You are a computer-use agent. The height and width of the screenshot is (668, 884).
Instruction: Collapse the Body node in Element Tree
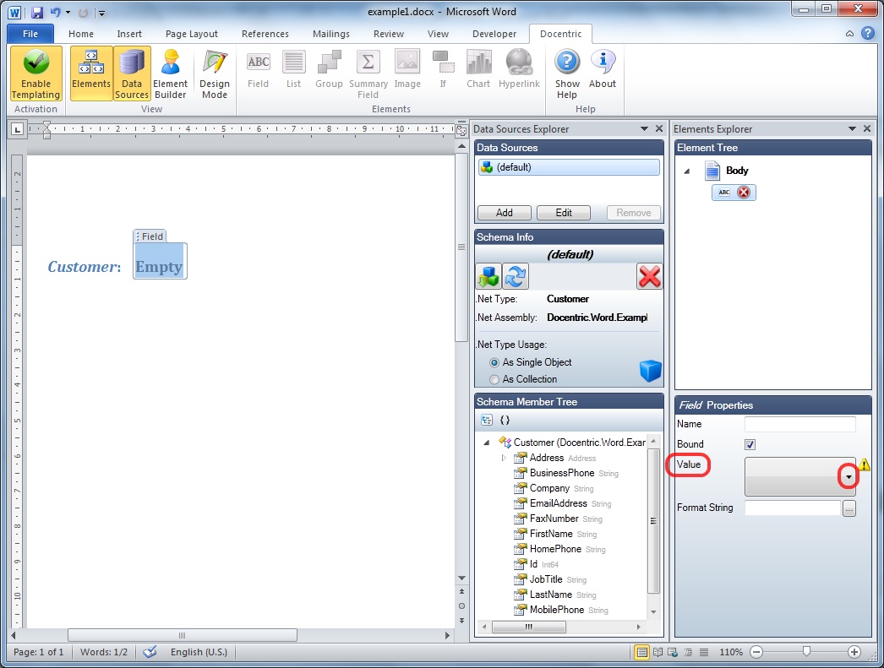pyautogui.click(x=687, y=171)
